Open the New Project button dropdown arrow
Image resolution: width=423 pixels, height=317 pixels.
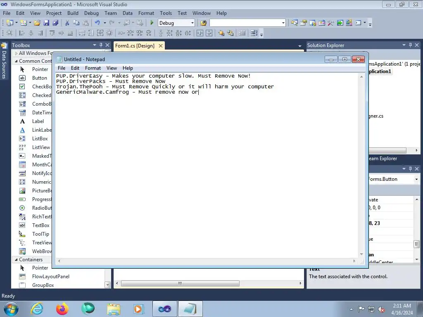point(17,23)
